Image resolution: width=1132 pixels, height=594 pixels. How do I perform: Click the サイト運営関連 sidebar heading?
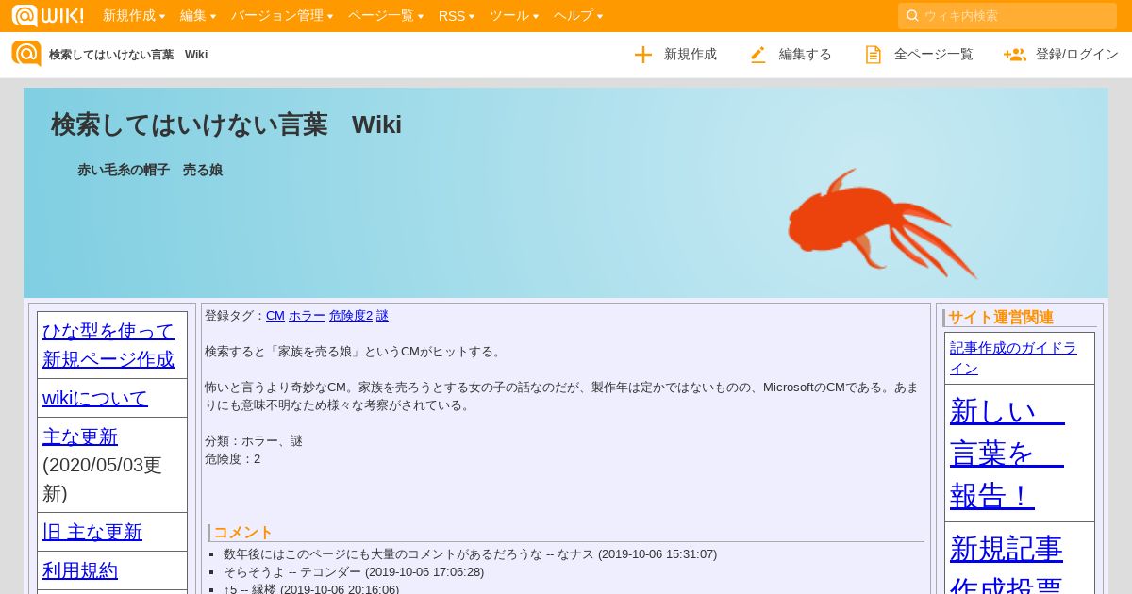pyautogui.click(x=1001, y=318)
